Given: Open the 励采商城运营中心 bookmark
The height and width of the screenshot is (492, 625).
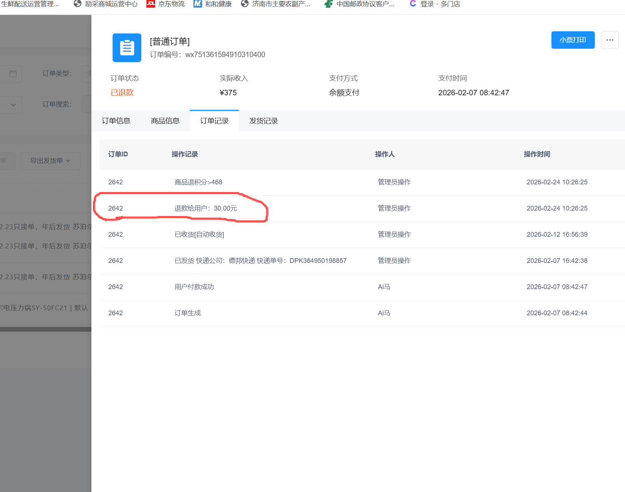Looking at the screenshot, I should pyautogui.click(x=106, y=4).
